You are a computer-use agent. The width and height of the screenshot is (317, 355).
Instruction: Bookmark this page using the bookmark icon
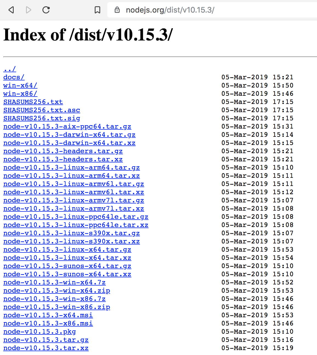click(x=97, y=10)
